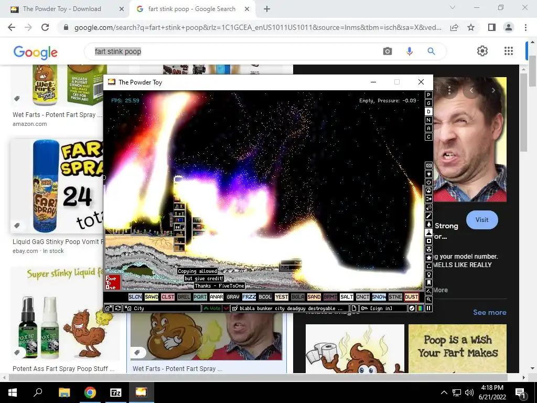Toggle the G gravity grid option

(x=428, y=103)
